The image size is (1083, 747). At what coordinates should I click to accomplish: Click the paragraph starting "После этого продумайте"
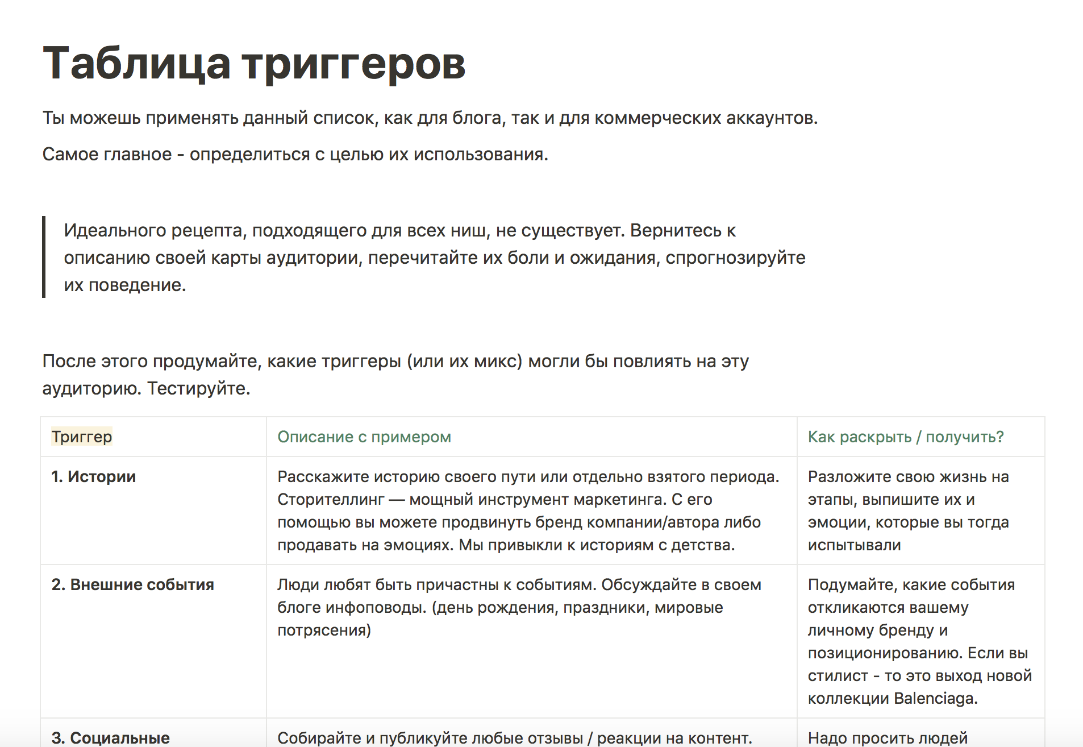tap(396, 375)
